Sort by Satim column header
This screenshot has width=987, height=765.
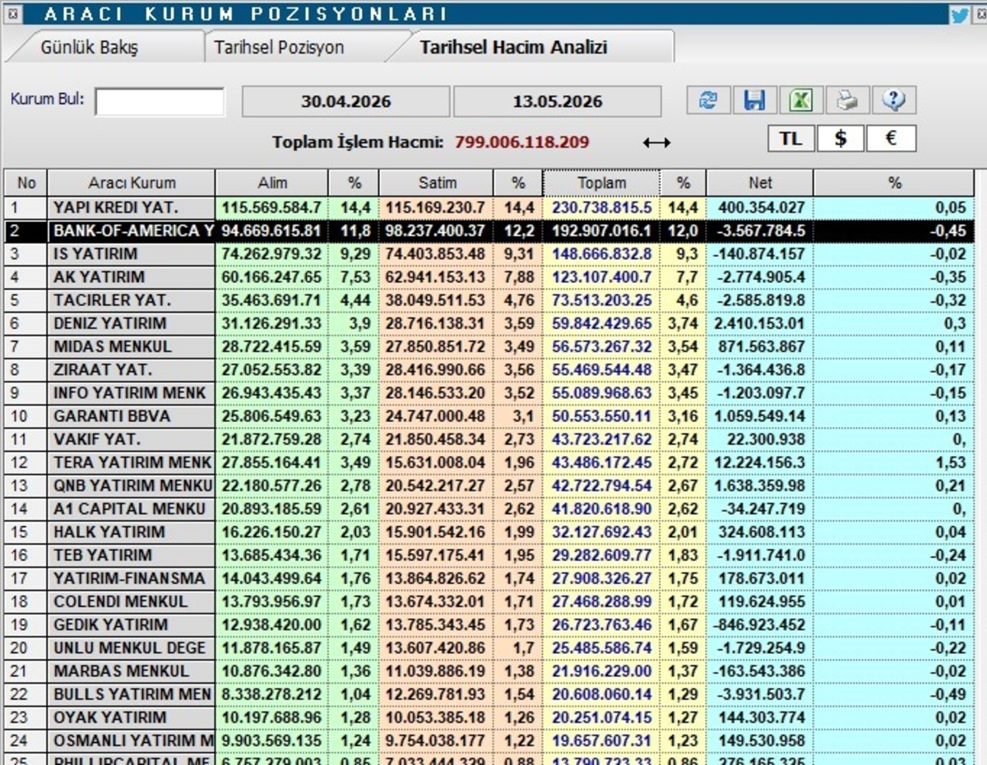(x=437, y=183)
